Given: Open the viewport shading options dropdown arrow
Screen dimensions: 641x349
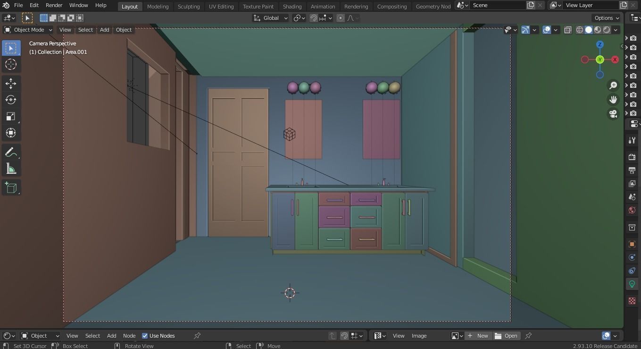Looking at the screenshot, I should click(616, 30).
